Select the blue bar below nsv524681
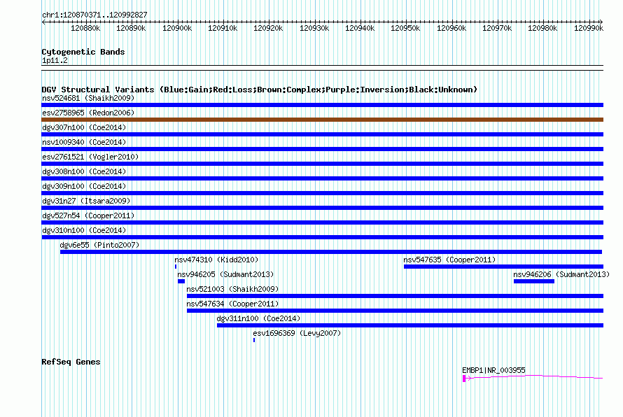This screenshot has width=623, height=417. [322, 105]
